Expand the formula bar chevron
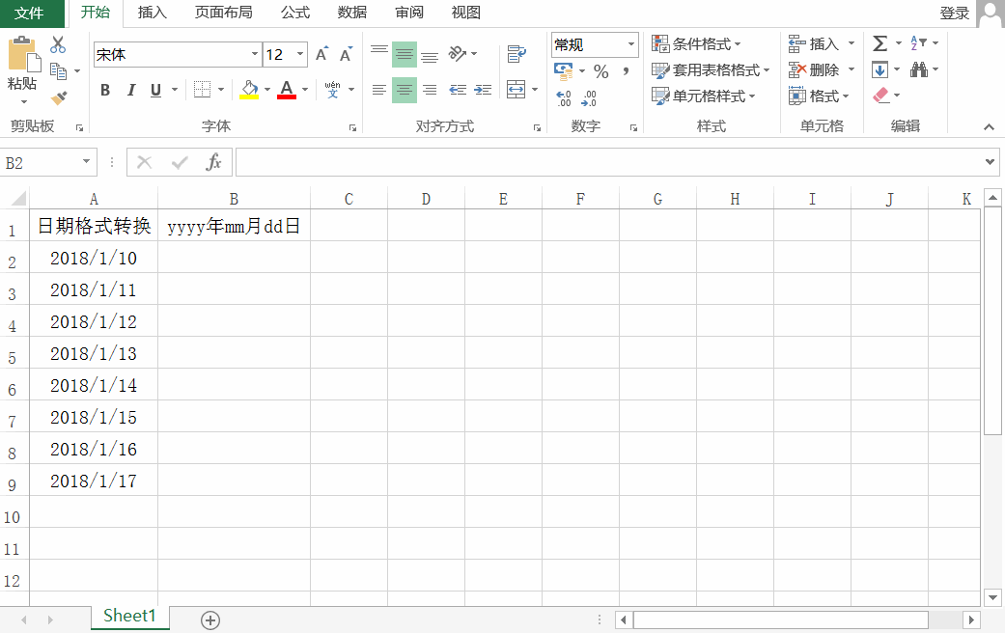 tap(991, 162)
